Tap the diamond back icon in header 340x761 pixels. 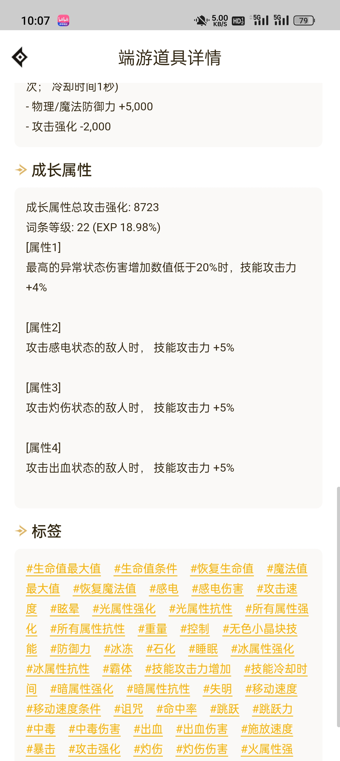20,57
